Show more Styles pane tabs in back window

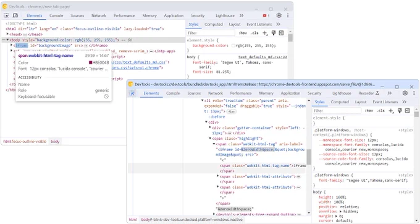(279, 24)
